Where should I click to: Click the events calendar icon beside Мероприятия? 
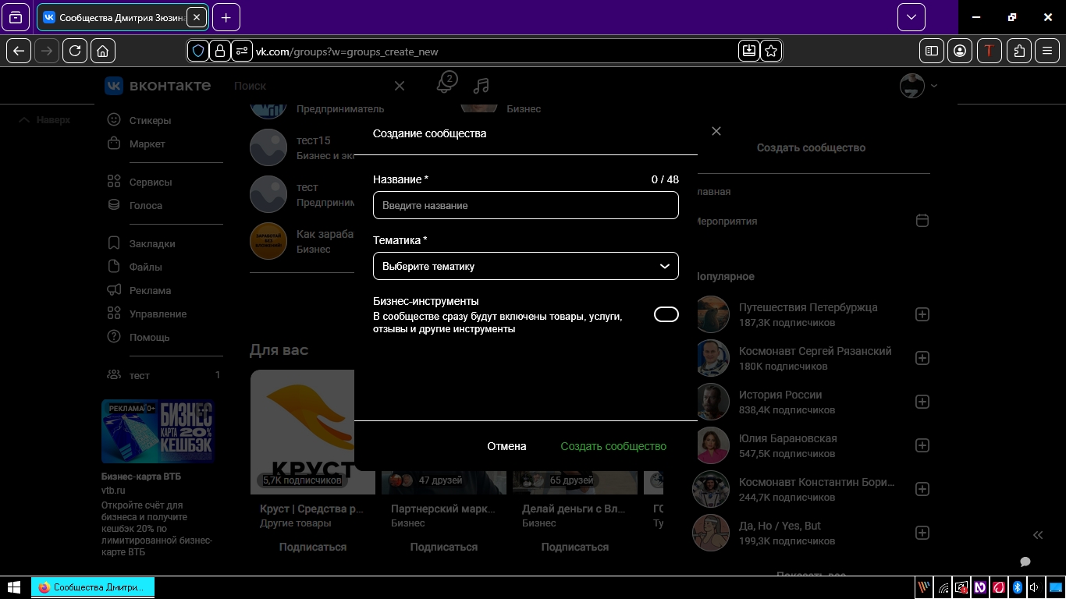tap(922, 221)
